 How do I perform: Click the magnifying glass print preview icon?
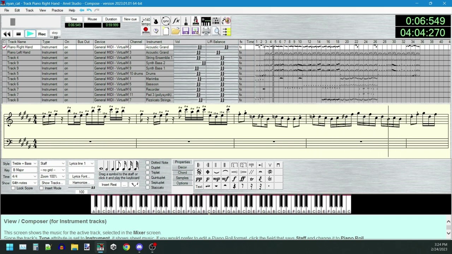216,31
